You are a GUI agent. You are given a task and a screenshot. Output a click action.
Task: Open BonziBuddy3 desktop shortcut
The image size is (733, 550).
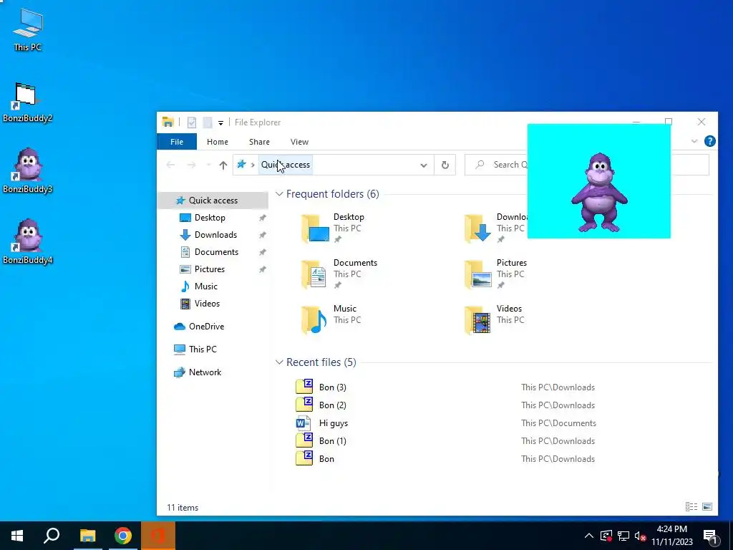click(x=27, y=170)
